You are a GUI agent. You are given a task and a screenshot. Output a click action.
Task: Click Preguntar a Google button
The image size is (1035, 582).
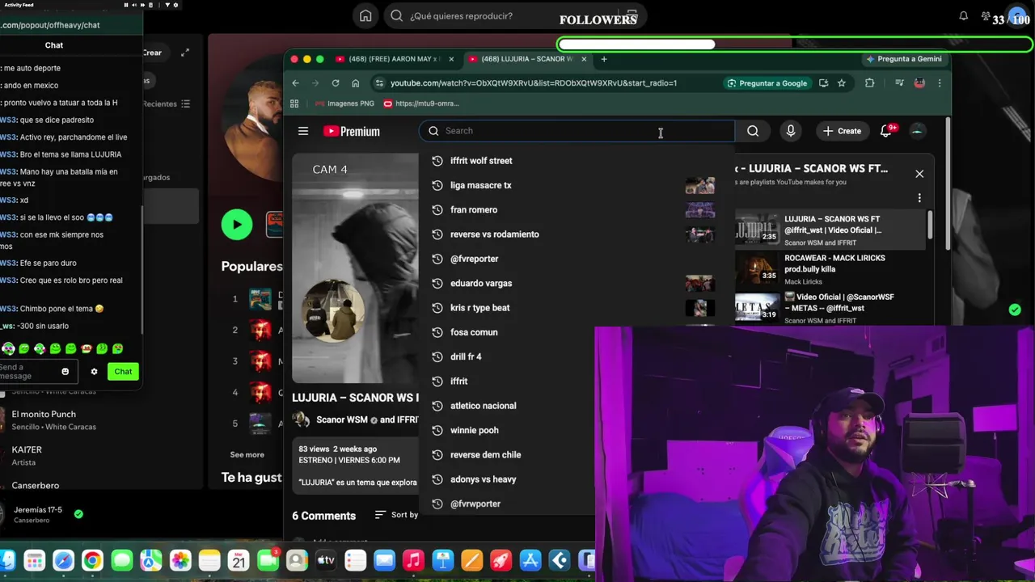767,83
